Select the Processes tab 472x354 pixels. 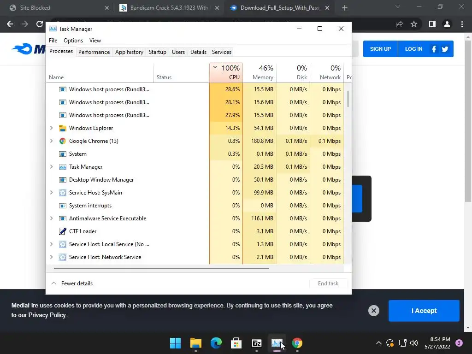(x=61, y=51)
